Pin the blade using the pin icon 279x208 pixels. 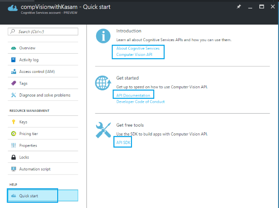(x=240, y=7)
